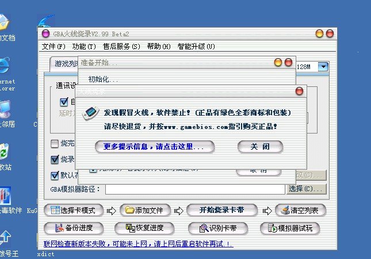Viewport: 371px width, 259px height.
Task: Click the 网上邻居 network desktop icon
Action: 5,109
